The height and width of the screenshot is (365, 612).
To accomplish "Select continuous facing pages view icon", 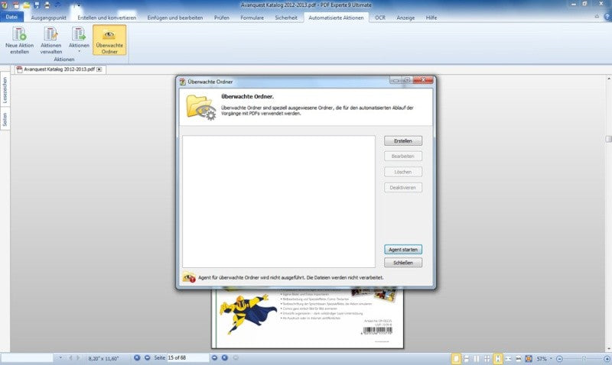I will [x=487, y=358].
